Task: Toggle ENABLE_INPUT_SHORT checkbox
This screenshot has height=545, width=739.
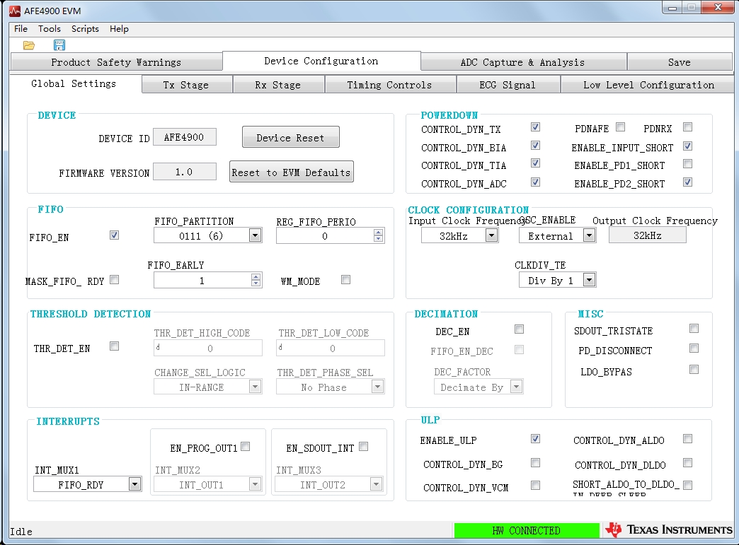Action: point(688,146)
